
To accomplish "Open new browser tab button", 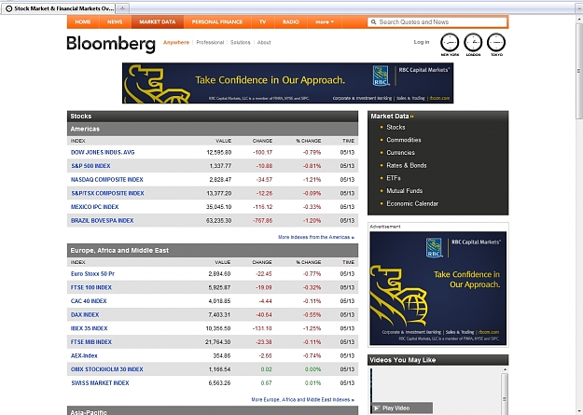I will 122,8.
